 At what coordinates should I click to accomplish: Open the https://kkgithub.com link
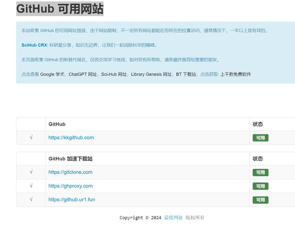pyautogui.click(x=71, y=138)
